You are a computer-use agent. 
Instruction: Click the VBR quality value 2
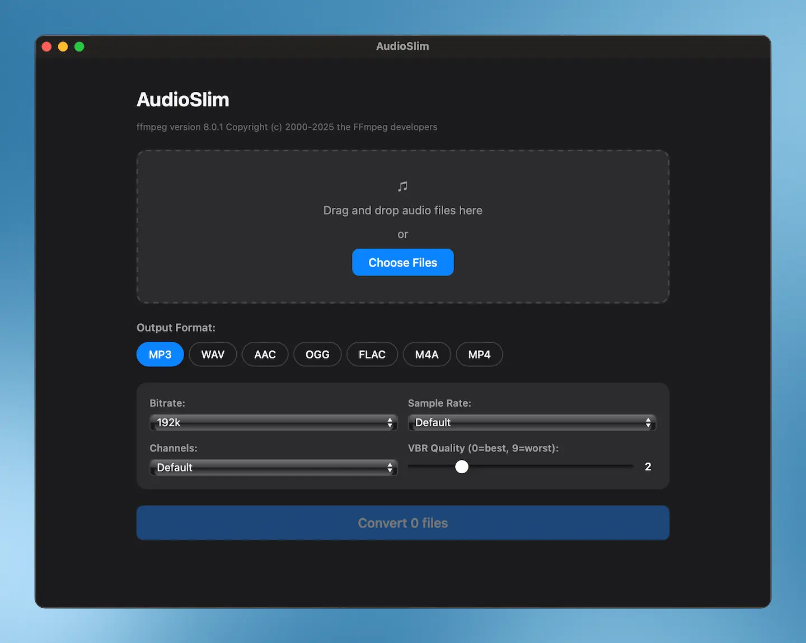pos(648,467)
